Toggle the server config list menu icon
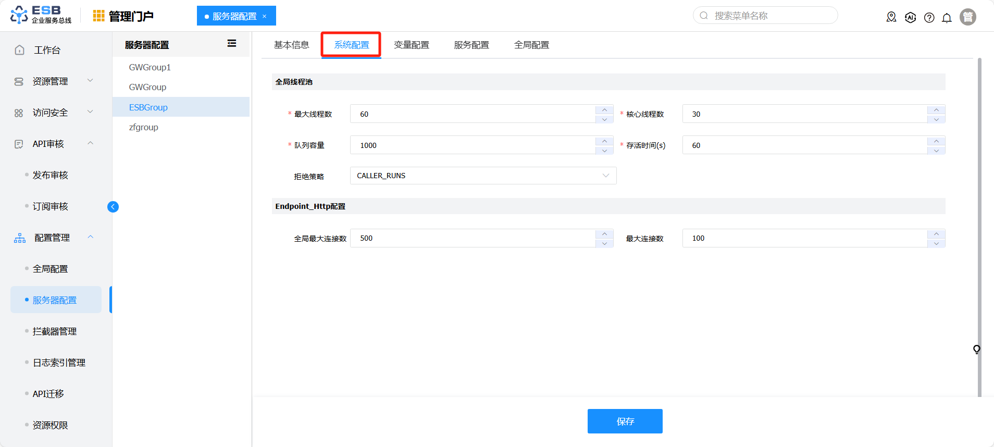The width and height of the screenshot is (994, 447). pyautogui.click(x=232, y=44)
